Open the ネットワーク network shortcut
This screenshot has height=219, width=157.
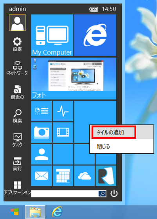[x=17, y=68]
